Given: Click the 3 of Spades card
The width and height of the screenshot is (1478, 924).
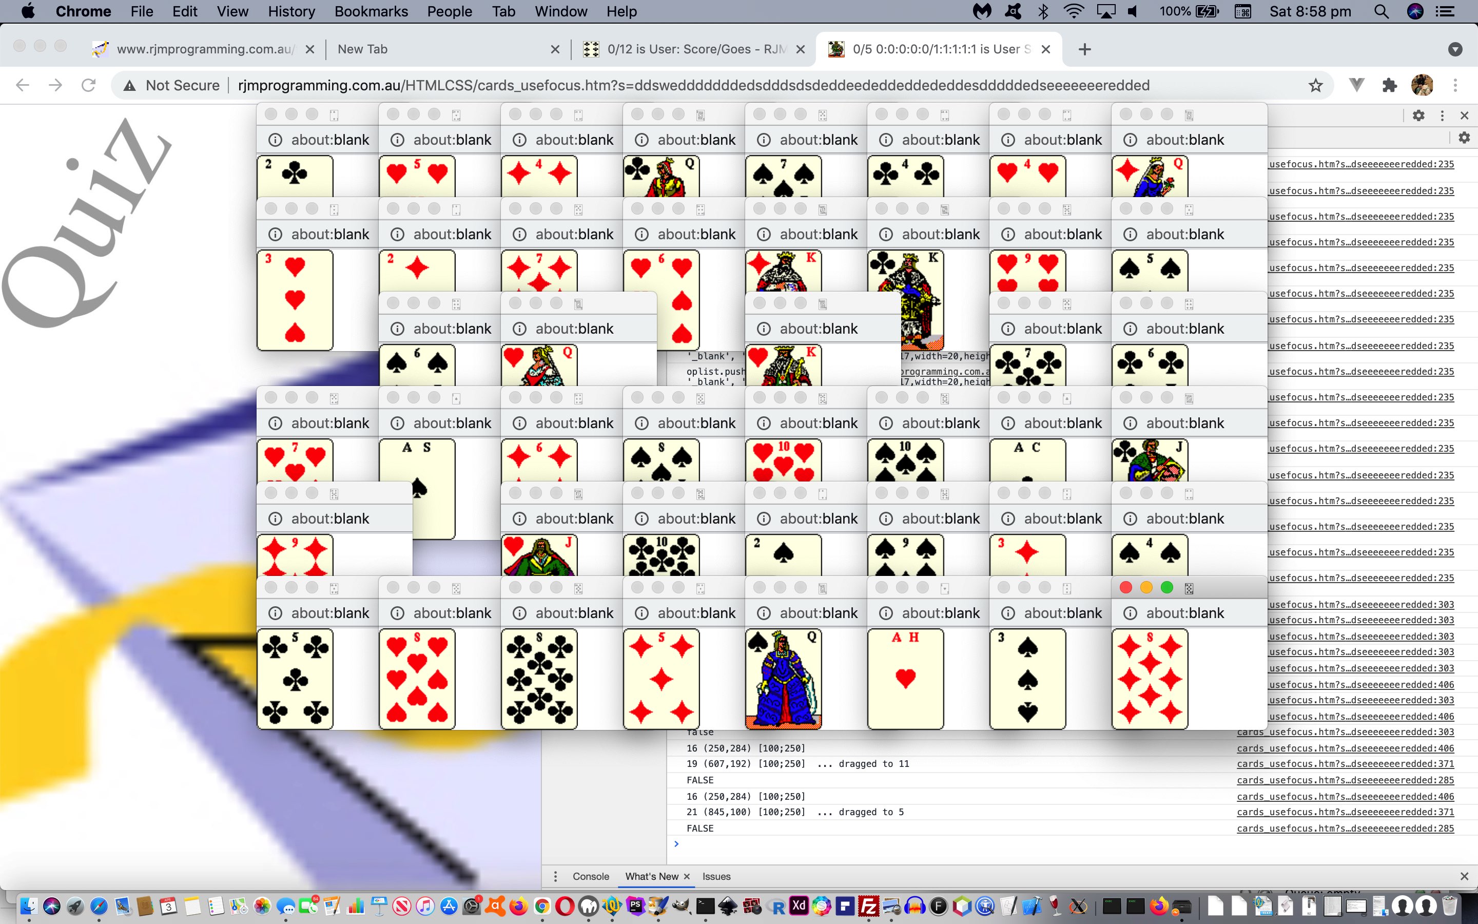Looking at the screenshot, I should 1028,679.
